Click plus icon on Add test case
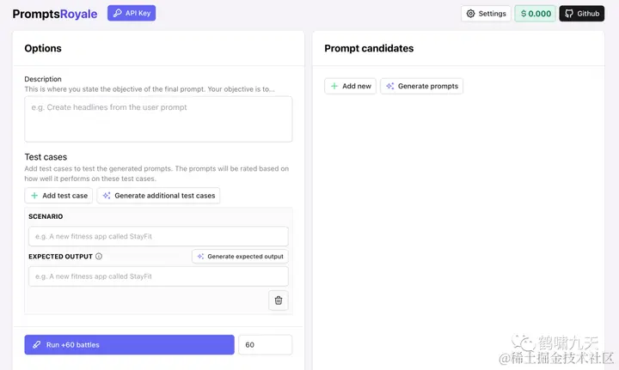The height and width of the screenshot is (370, 619). (x=34, y=196)
